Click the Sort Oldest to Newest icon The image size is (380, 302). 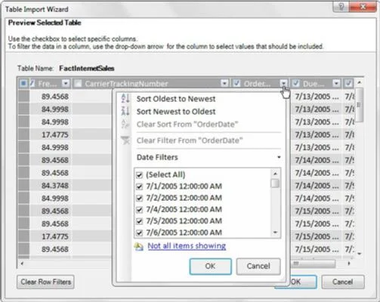coord(125,98)
